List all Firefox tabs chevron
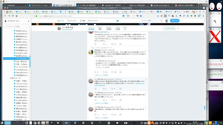 coord(203,11)
